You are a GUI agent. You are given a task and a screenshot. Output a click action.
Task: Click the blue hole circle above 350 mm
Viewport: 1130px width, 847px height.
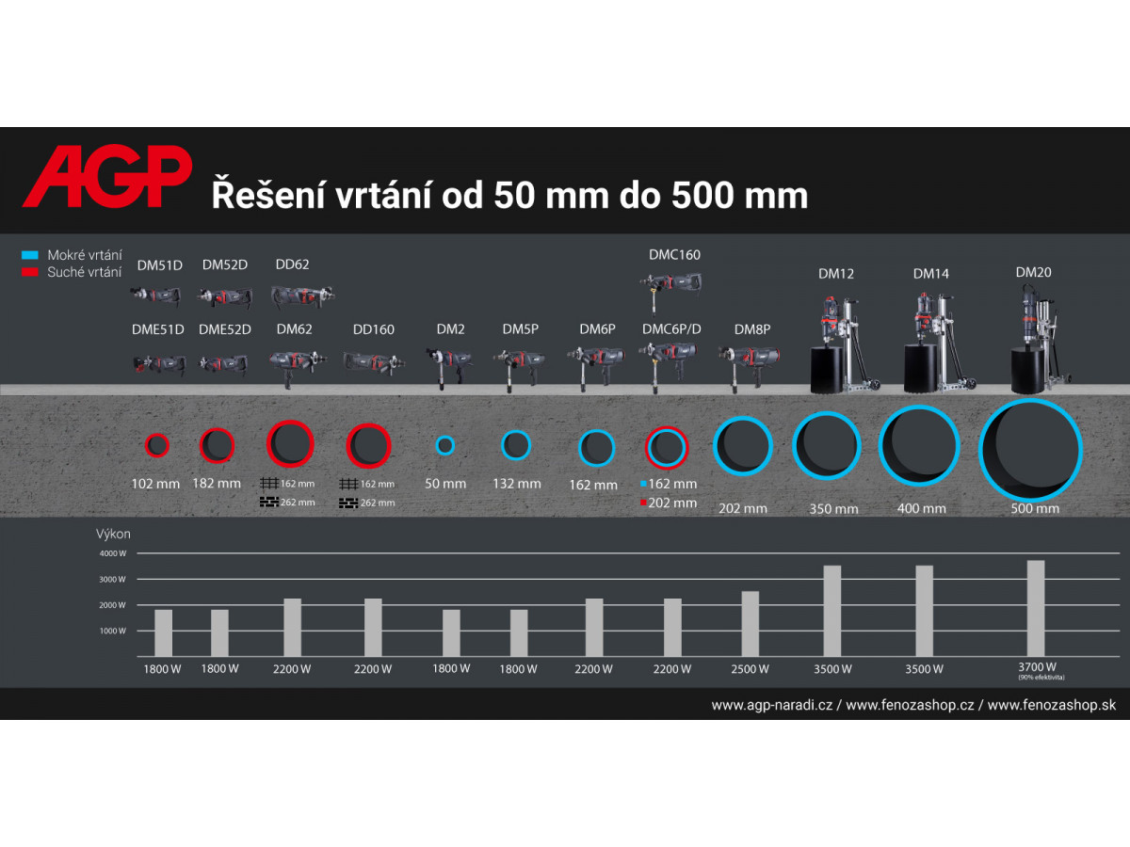point(827,445)
